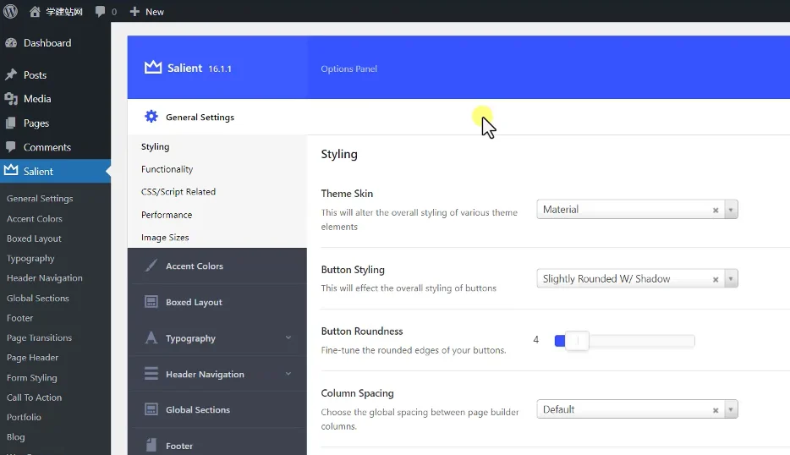Open the CSS/Script Related sub-tab
790x455 pixels.
coord(178,191)
